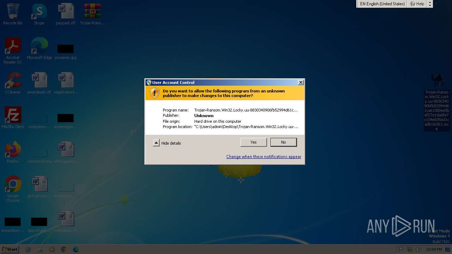Select the givingmotor document icon
The width and height of the screenshot is (452, 254).
tap(39, 187)
